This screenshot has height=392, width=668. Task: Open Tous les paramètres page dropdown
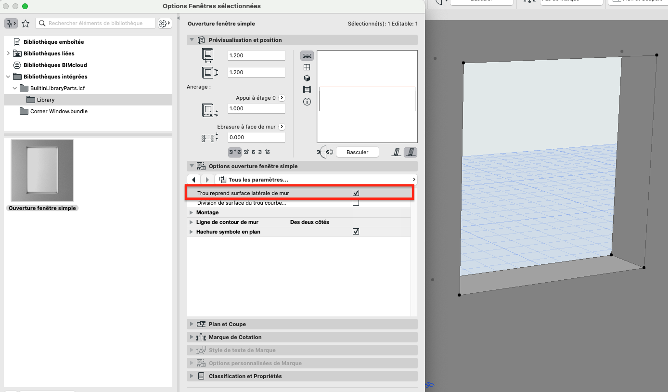316,180
